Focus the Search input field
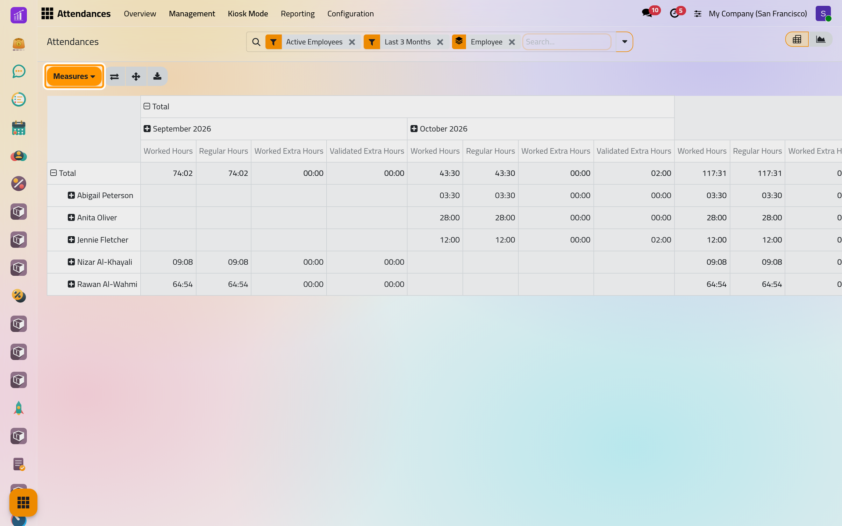Viewport: 842px width, 526px height. point(567,42)
